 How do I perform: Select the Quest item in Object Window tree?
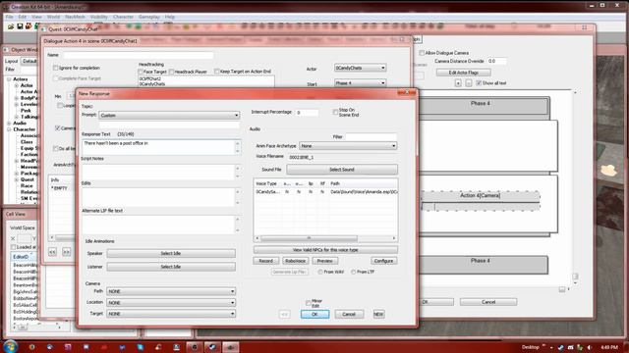click(x=28, y=179)
